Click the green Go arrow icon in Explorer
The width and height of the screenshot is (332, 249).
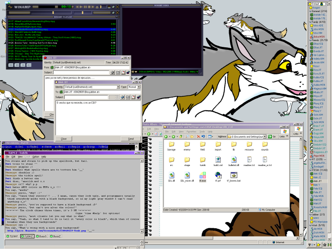(271, 137)
